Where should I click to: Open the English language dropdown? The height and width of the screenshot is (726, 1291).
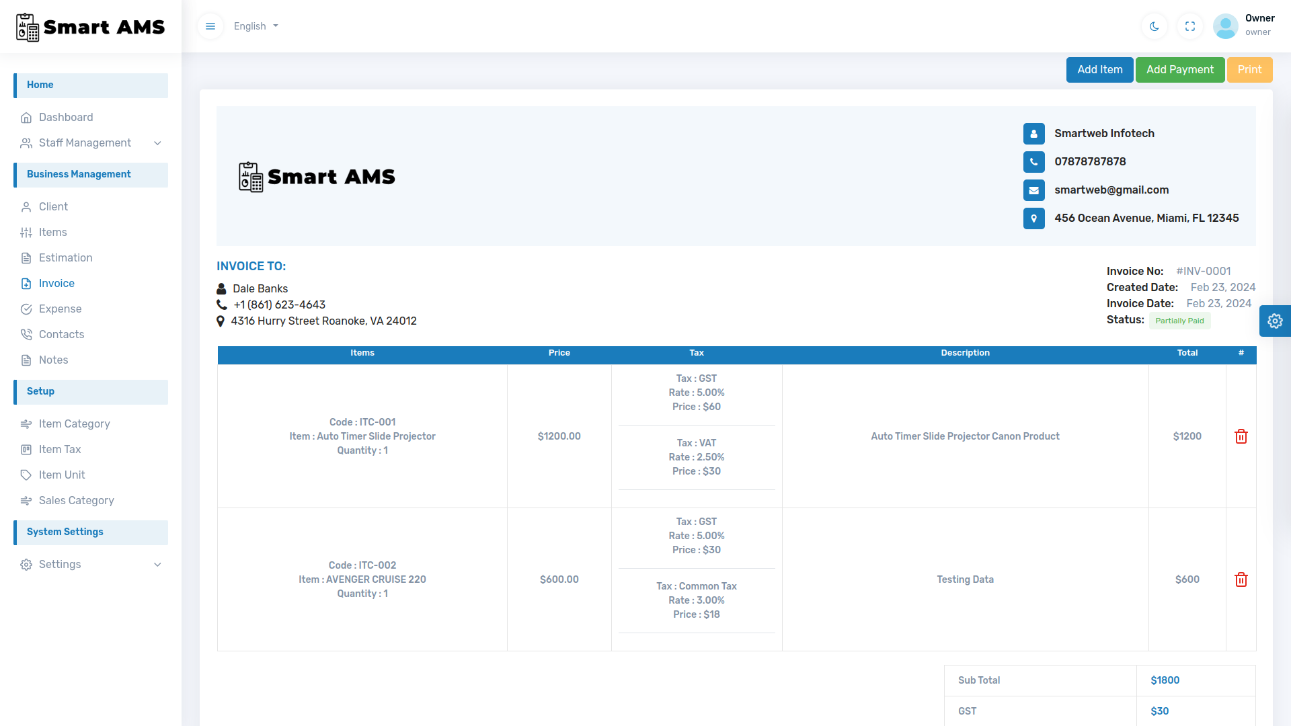click(x=255, y=26)
